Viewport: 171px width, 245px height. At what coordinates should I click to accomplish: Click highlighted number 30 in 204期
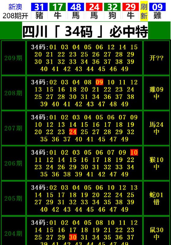pos(73,237)
